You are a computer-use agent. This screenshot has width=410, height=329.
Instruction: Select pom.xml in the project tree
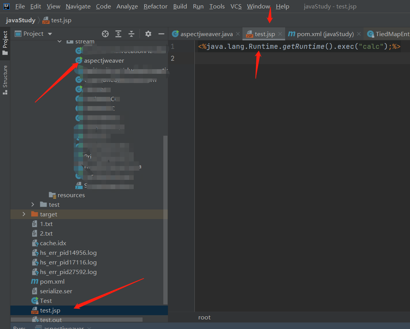[52, 282]
